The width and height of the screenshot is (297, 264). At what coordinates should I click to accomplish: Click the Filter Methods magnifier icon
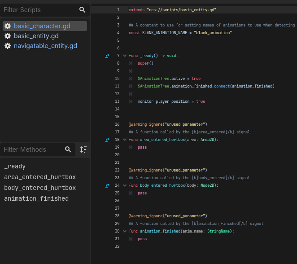(x=68, y=150)
